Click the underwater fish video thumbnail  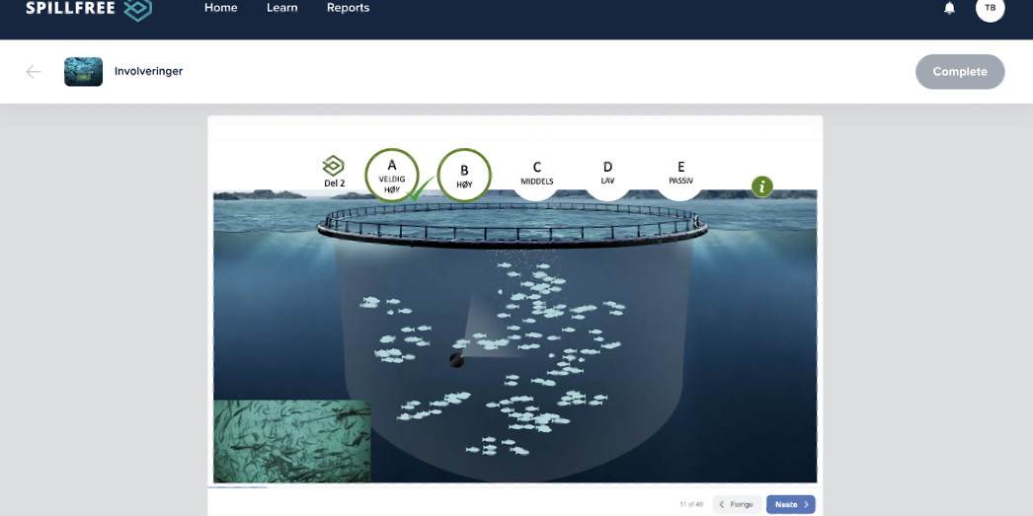[291, 441]
